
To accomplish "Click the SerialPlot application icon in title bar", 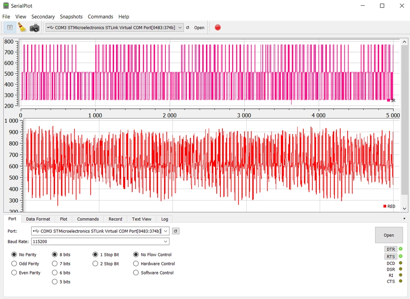I will (x=6, y=5).
